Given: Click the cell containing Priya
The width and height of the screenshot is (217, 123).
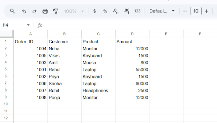Looking at the screenshot, I should point(64,76).
